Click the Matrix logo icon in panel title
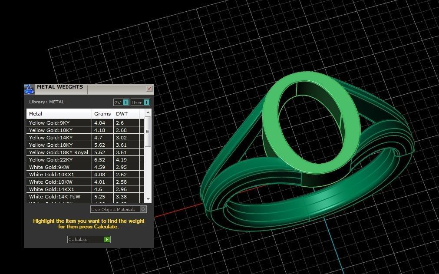Image resolution: width=439 pixels, height=274 pixels. pyautogui.click(x=29, y=89)
